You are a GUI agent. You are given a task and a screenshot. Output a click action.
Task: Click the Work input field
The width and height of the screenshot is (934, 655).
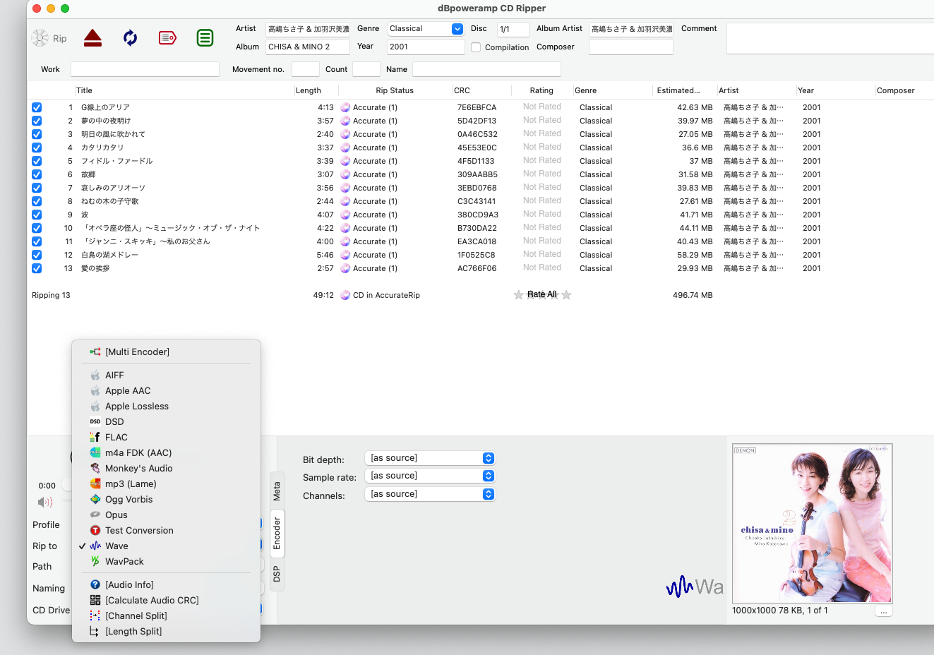pos(145,69)
